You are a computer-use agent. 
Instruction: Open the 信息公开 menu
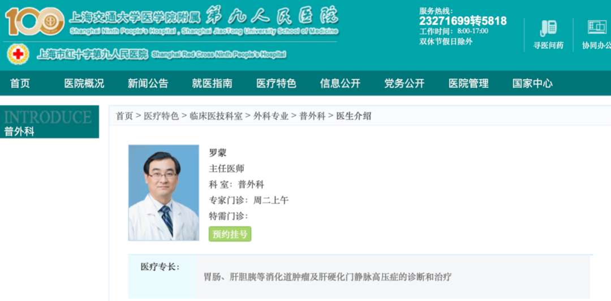(340, 83)
